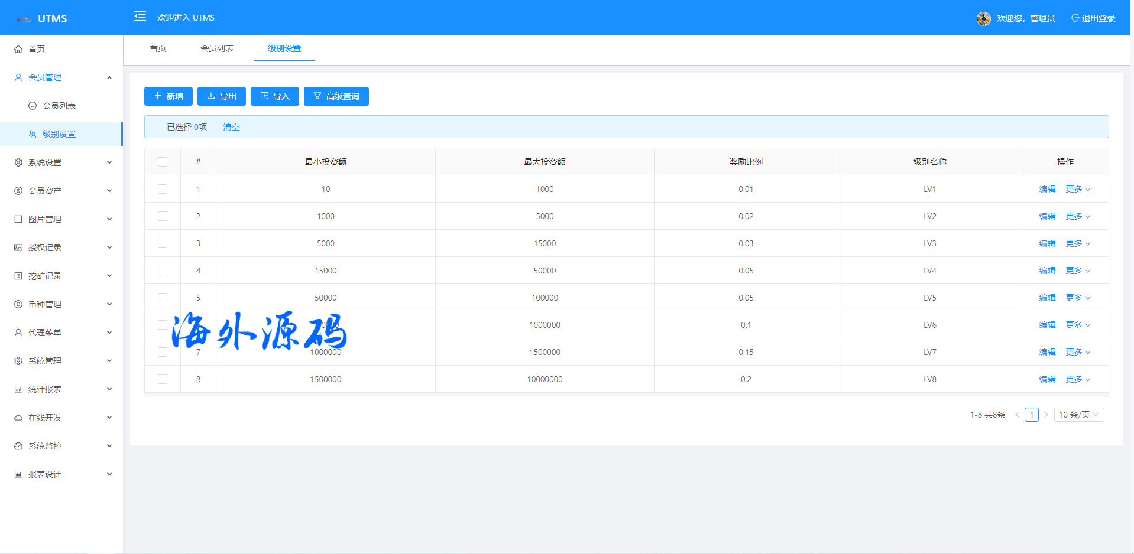Click the admin avatar in the header
Viewport: 1134px width, 554px height.
pyautogui.click(x=983, y=18)
